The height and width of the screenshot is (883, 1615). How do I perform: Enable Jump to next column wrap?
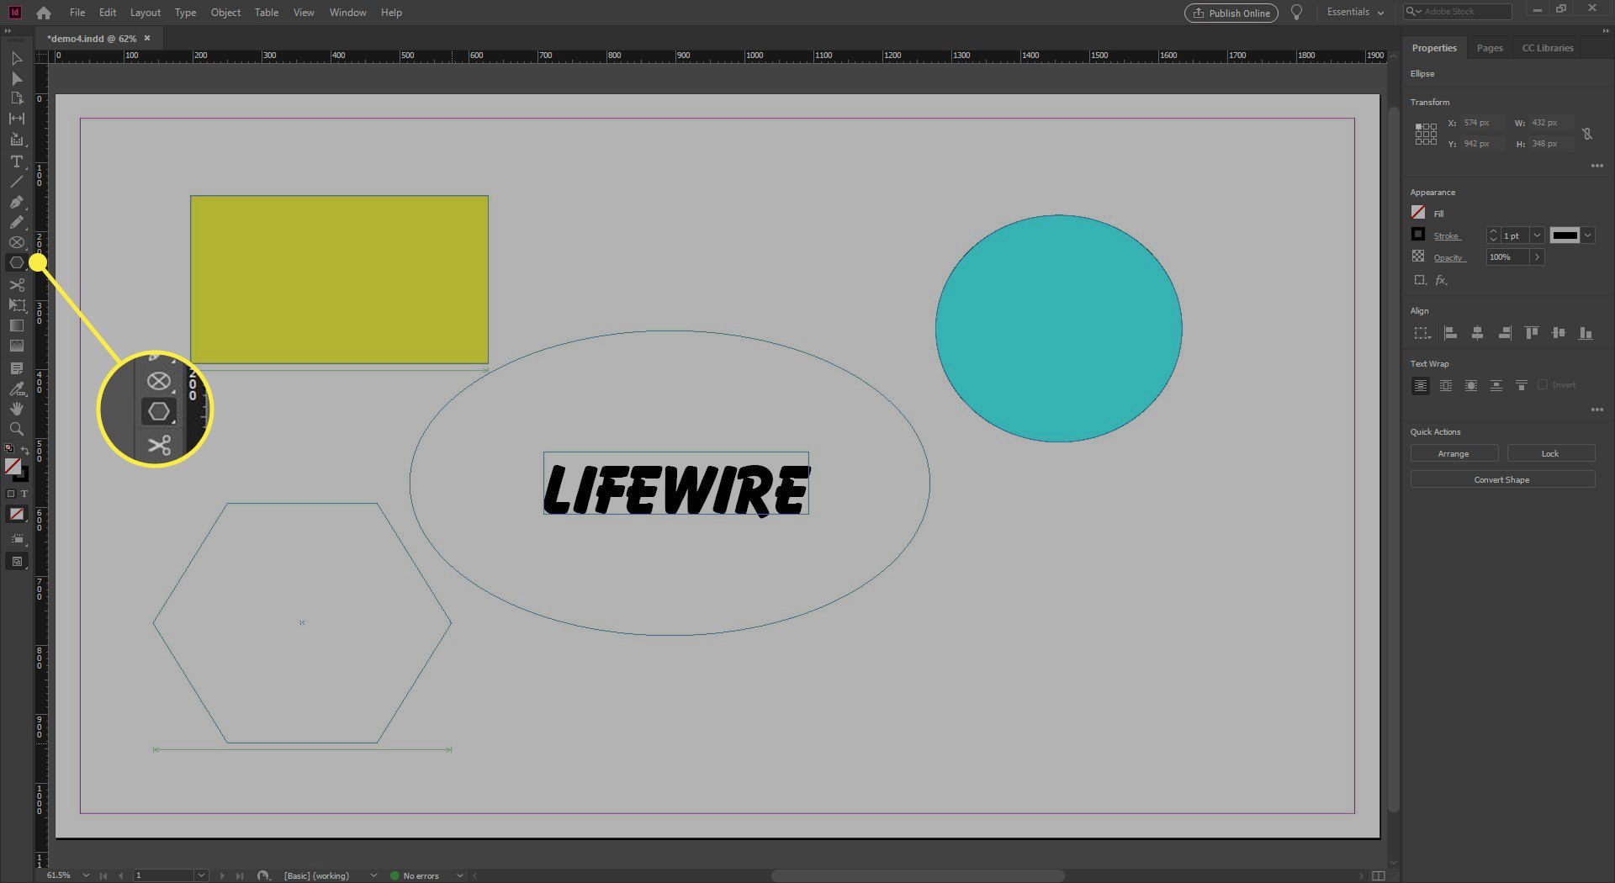click(x=1521, y=385)
